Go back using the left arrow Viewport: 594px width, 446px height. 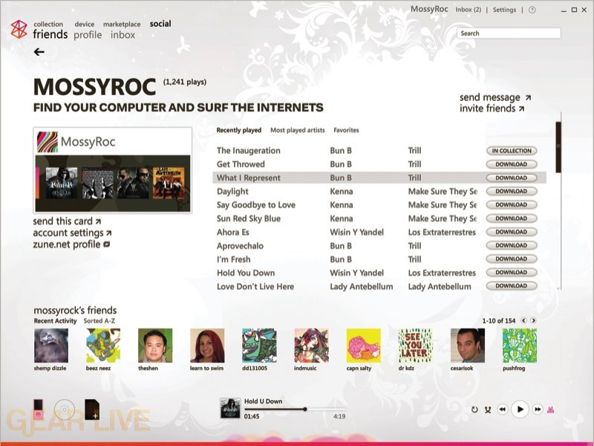click(x=39, y=52)
